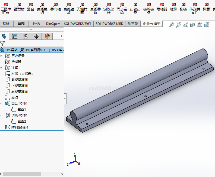Collapse the 凸台-拉伸1 feature node
The height and width of the screenshot is (177, 215).
(x=1, y=103)
